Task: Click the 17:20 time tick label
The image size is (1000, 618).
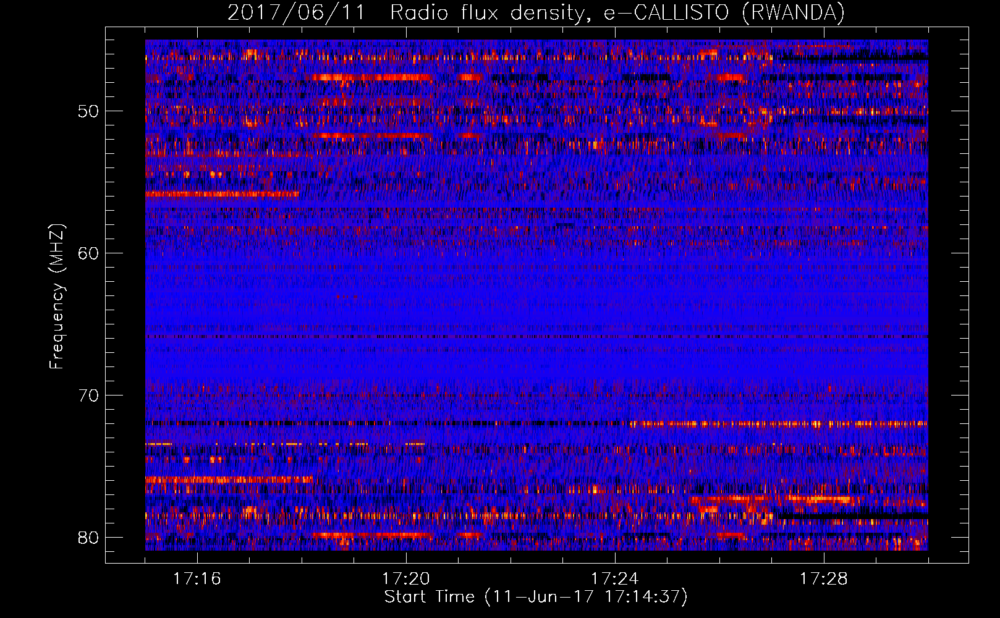Action: 405,578
